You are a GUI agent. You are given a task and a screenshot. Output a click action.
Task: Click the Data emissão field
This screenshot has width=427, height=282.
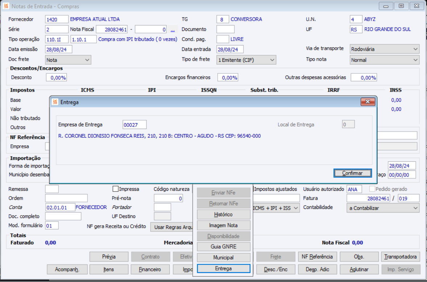click(x=58, y=49)
